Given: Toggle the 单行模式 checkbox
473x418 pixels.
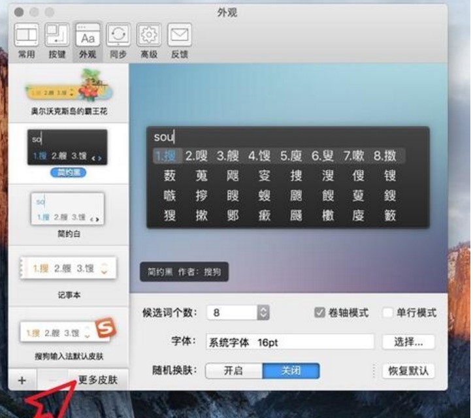Looking at the screenshot, I should pos(387,312).
